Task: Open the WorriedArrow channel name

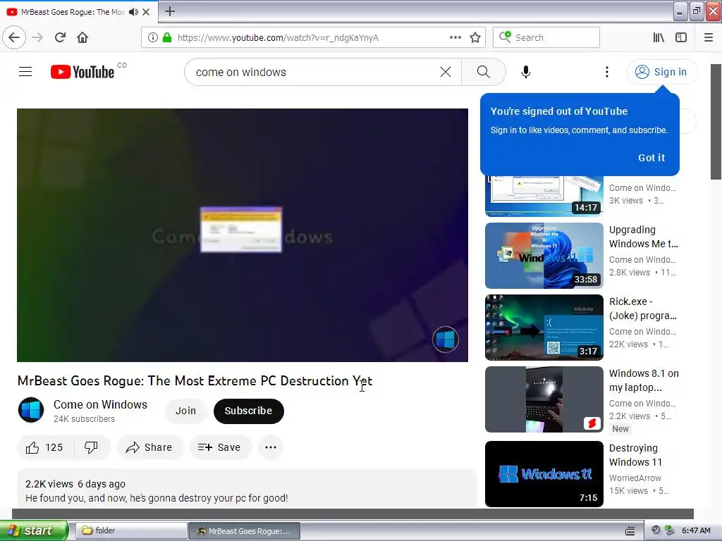Action: click(x=635, y=478)
